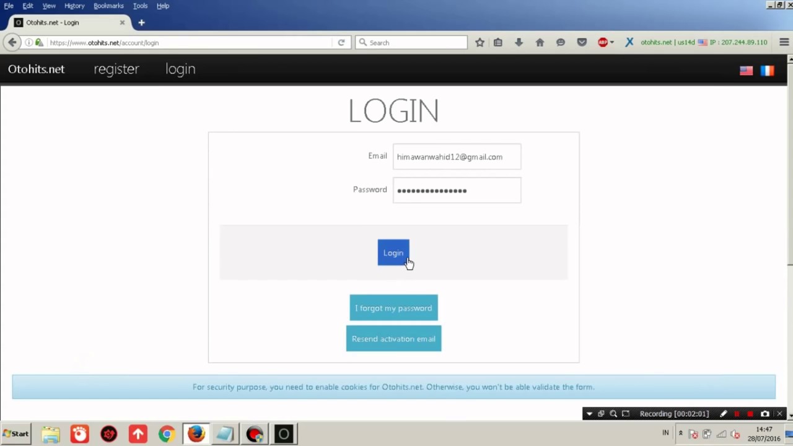793x446 pixels.
Task: Open Google Chrome from the taskbar
Action: [x=167, y=434]
